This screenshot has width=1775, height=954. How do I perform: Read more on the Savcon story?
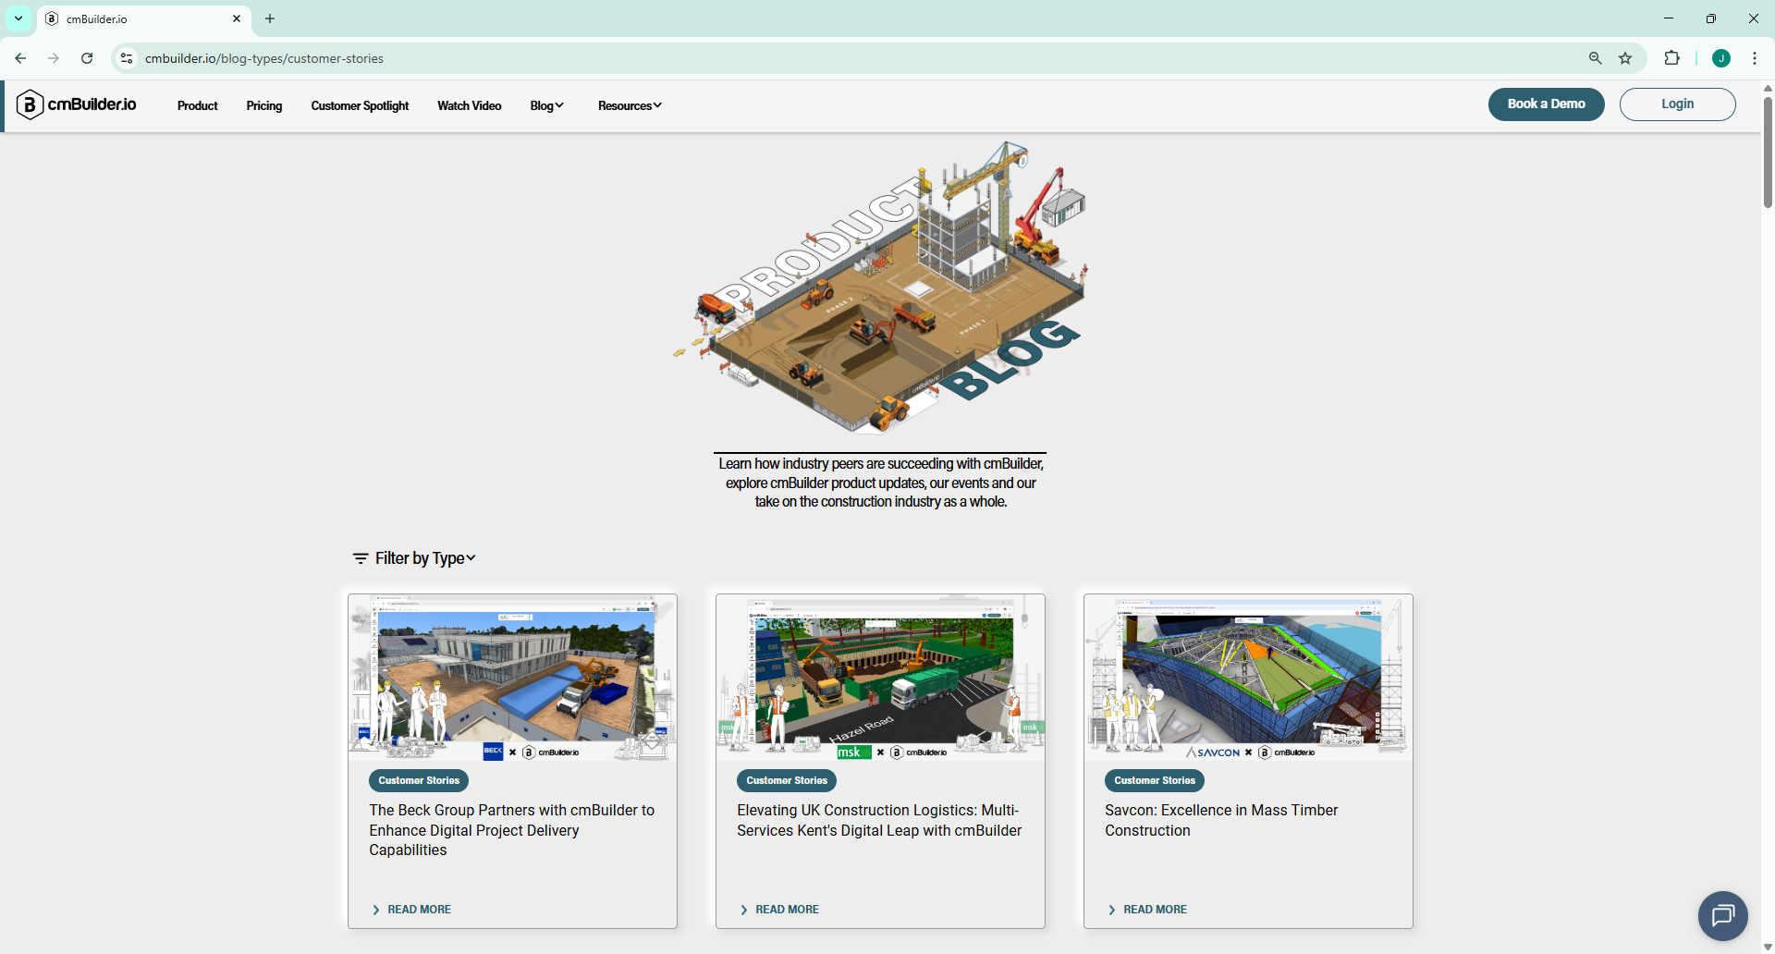click(x=1147, y=910)
